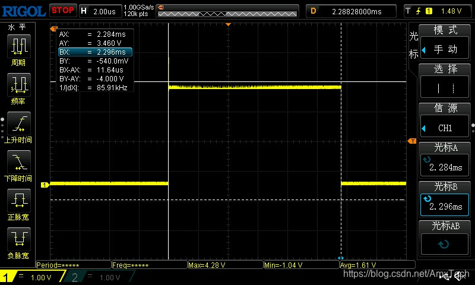This screenshot has height=285, width=475.
Task: Click the trigger level T marker on right edge
Action: [x=412, y=141]
